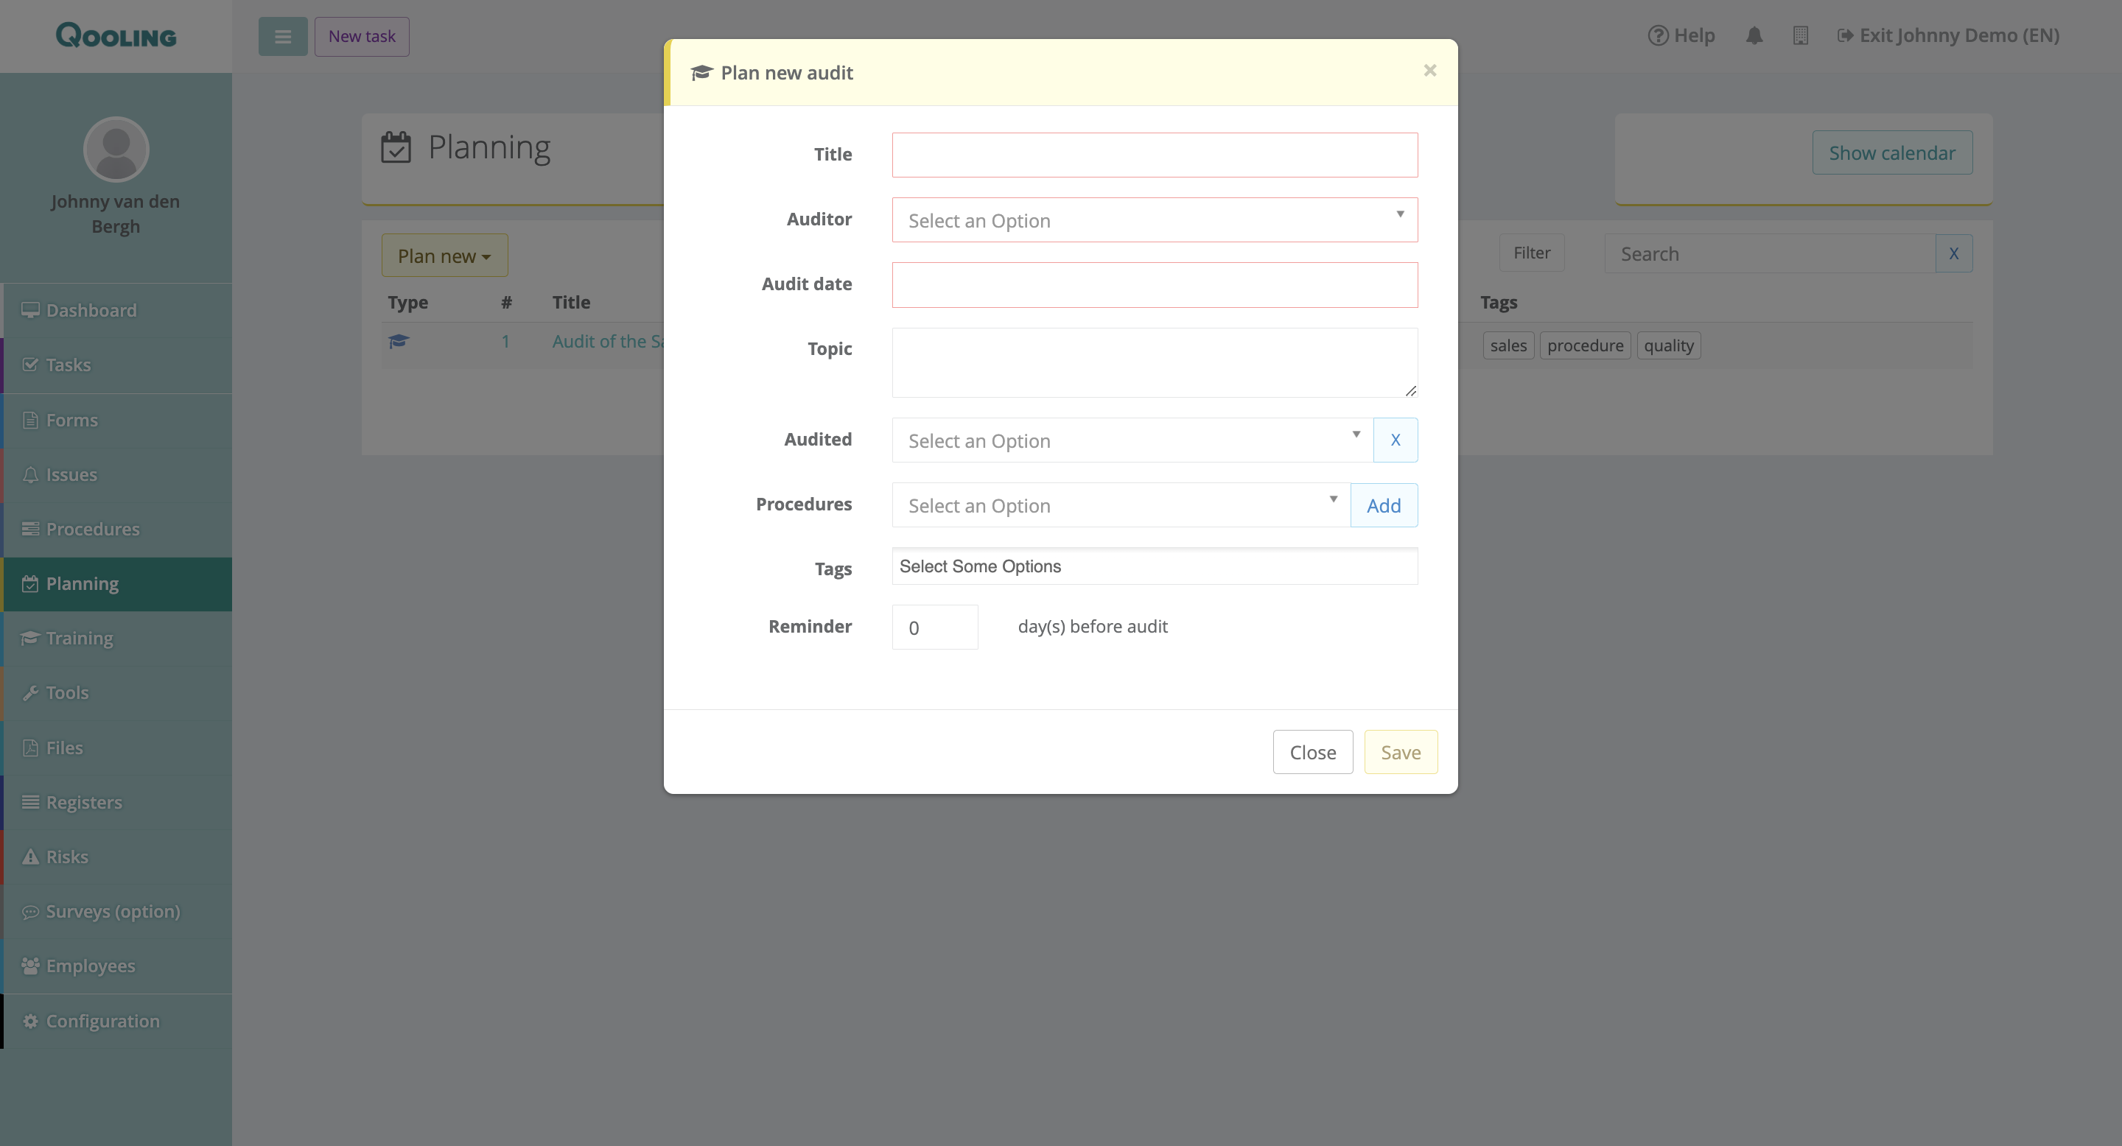
Task: Click the building company icon
Action: pos(1800,35)
